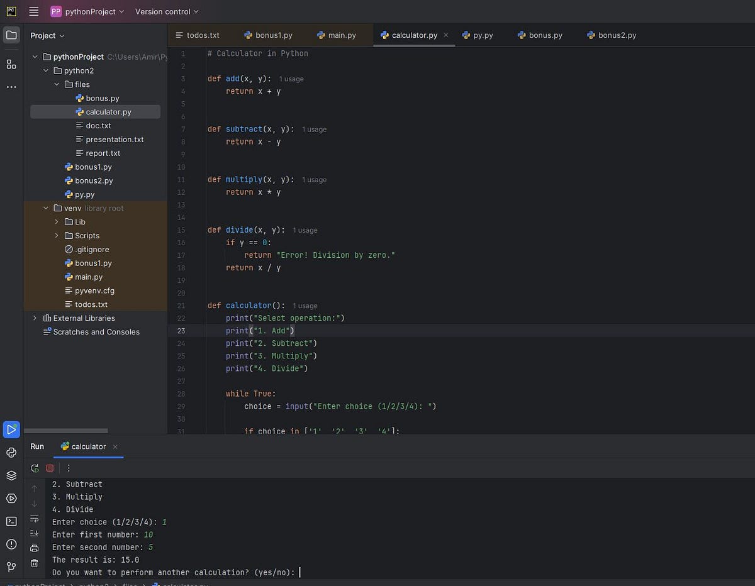Show usages of divide function hint
755x586 pixels.
305,230
